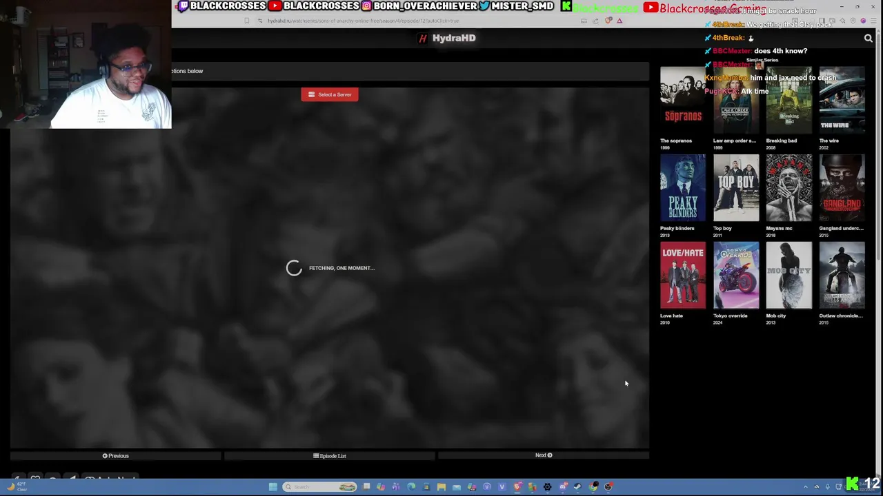Open the Windows Start menu

click(x=273, y=487)
